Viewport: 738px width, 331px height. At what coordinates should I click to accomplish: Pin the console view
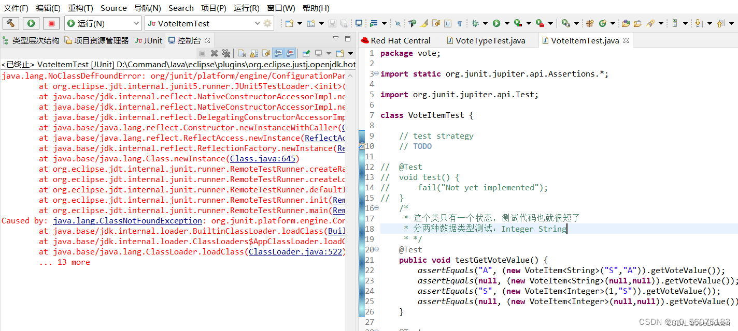[306, 53]
